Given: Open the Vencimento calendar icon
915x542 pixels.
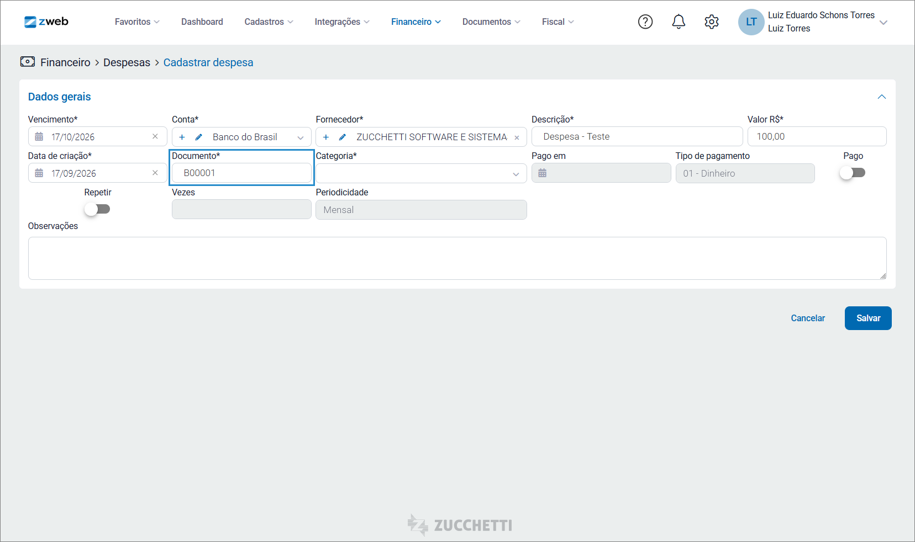Looking at the screenshot, I should pyautogui.click(x=39, y=136).
